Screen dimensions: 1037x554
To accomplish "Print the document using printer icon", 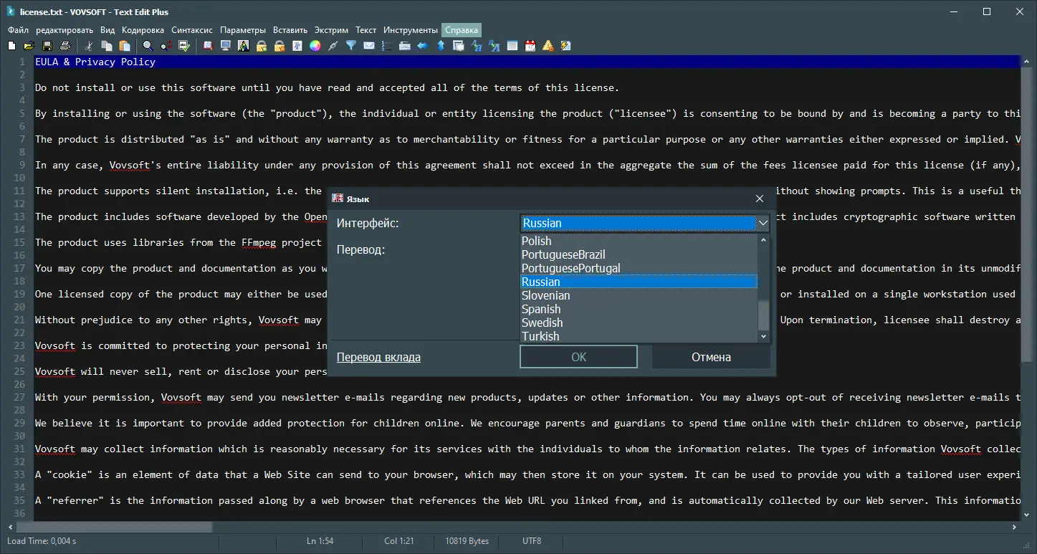I will 65,46.
